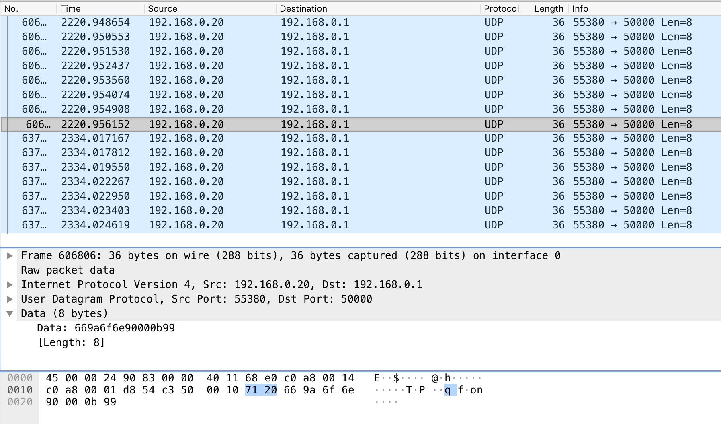The height and width of the screenshot is (424, 721).
Task: Click highlighted ASCII character q
Action: point(448,390)
